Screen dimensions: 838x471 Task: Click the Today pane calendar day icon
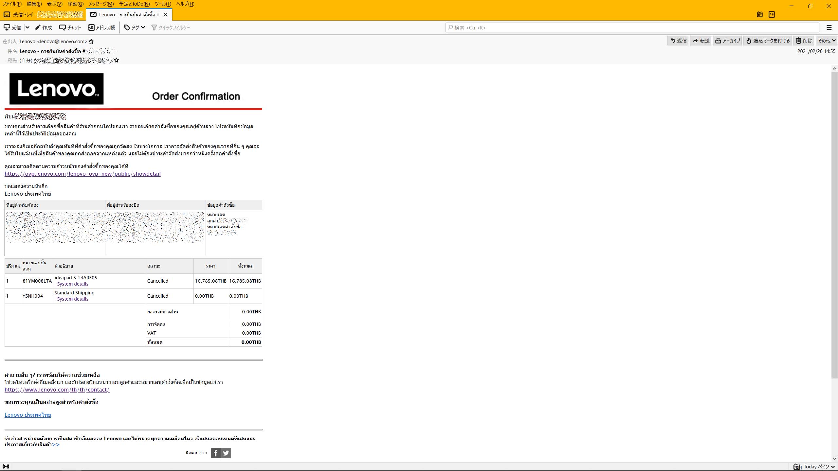point(797,467)
